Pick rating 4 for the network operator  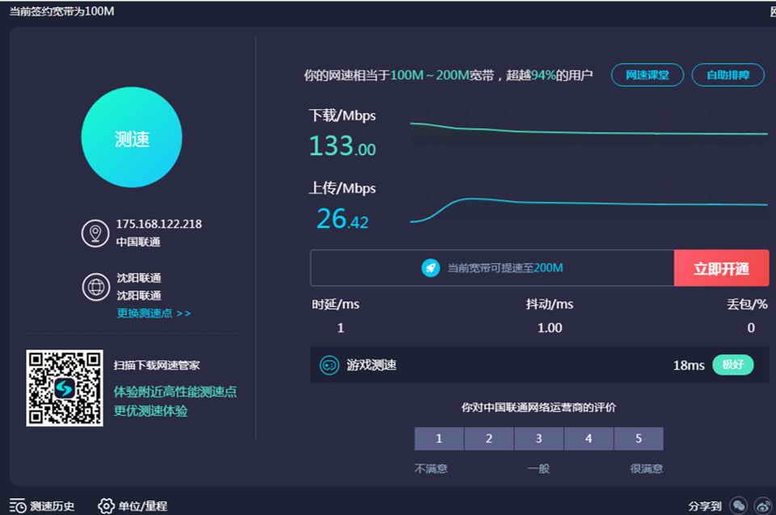coord(588,438)
